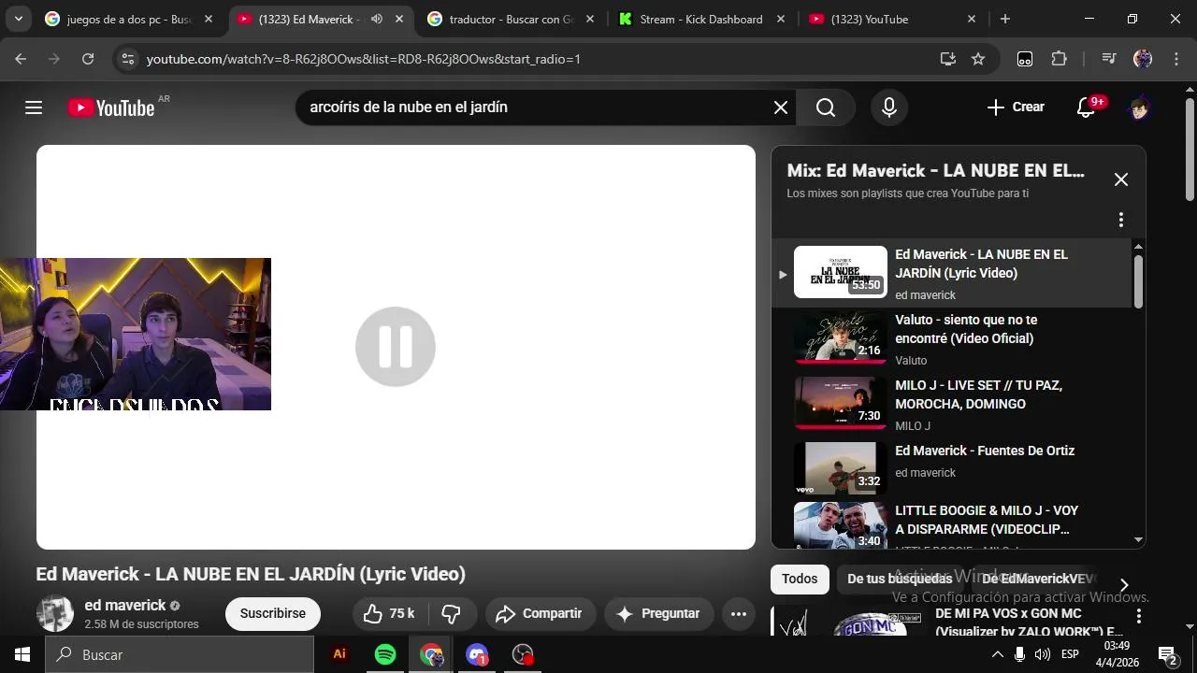Open a new browser tab
The height and width of the screenshot is (673, 1197).
1005,19
